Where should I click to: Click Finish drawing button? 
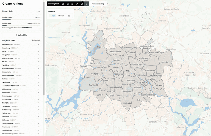(x=98, y=4)
